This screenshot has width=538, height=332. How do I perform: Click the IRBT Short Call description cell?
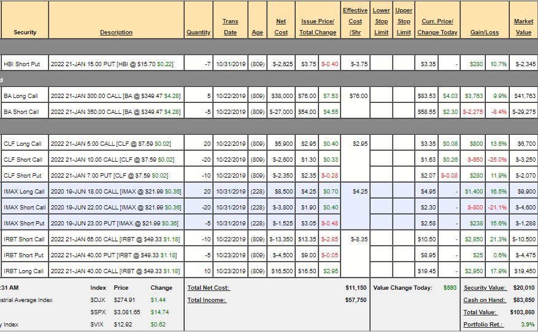coord(116,239)
